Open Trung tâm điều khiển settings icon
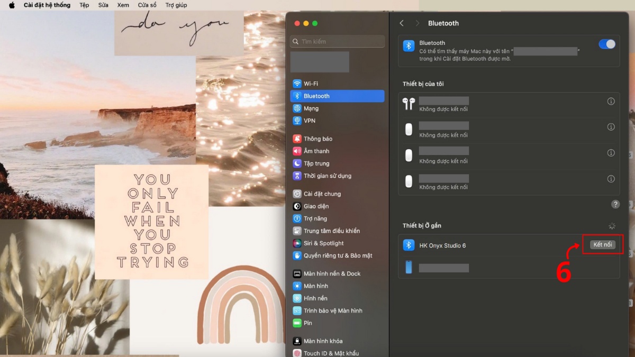This screenshot has width=635, height=357. pyautogui.click(x=297, y=231)
